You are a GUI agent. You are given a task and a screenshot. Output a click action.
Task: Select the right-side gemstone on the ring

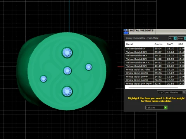pos(89,67)
